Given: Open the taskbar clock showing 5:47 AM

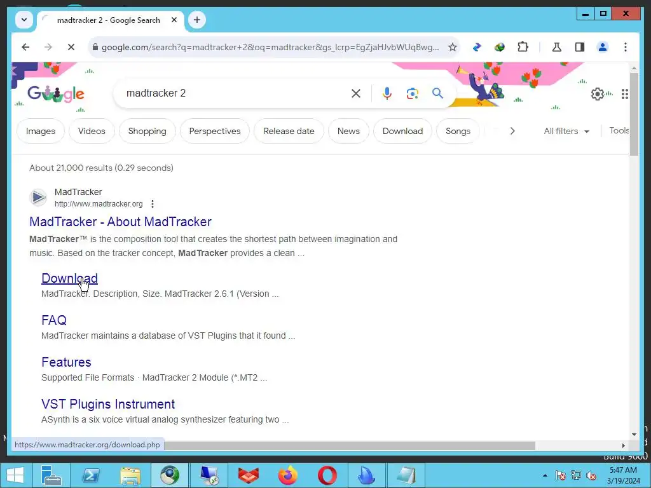Looking at the screenshot, I should coord(623,475).
